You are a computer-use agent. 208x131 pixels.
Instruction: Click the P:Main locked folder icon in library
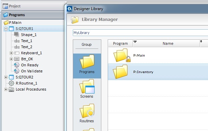[122, 56]
